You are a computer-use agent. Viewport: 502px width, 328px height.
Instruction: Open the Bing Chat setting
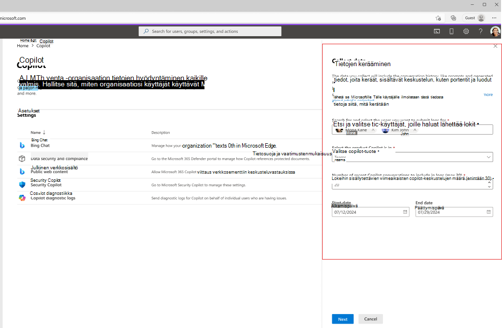point(40,145)
